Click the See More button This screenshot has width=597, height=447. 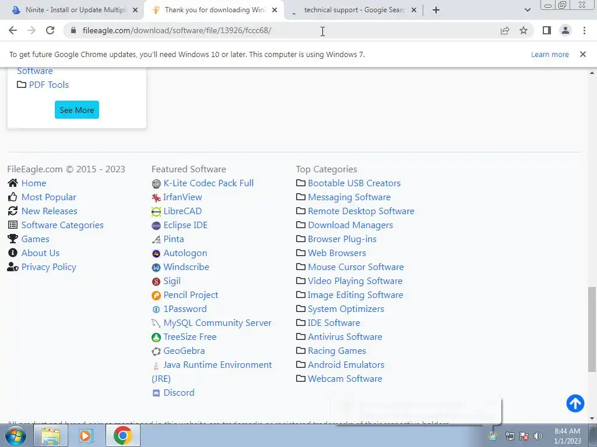[x=76, y=110]
